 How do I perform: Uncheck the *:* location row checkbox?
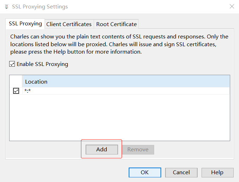tap(16, 91)
